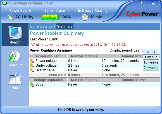Image resolution: width=162 pixels, height=114 pixels.
Task: Click the Over voltage icon
Action: tap(32, 70)
